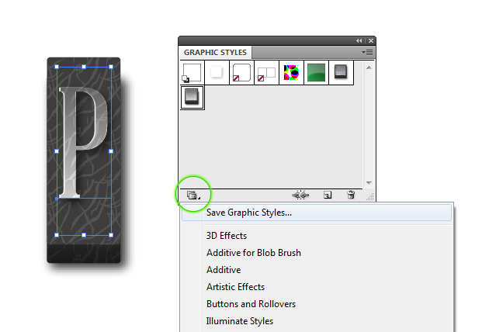
Task: Click Break Link to Graphic Style icon
Action: 300,195
